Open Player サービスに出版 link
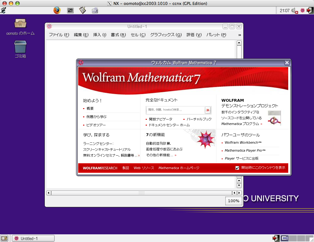Viewport: 314px width, 242px height. [x=242, y=158]
